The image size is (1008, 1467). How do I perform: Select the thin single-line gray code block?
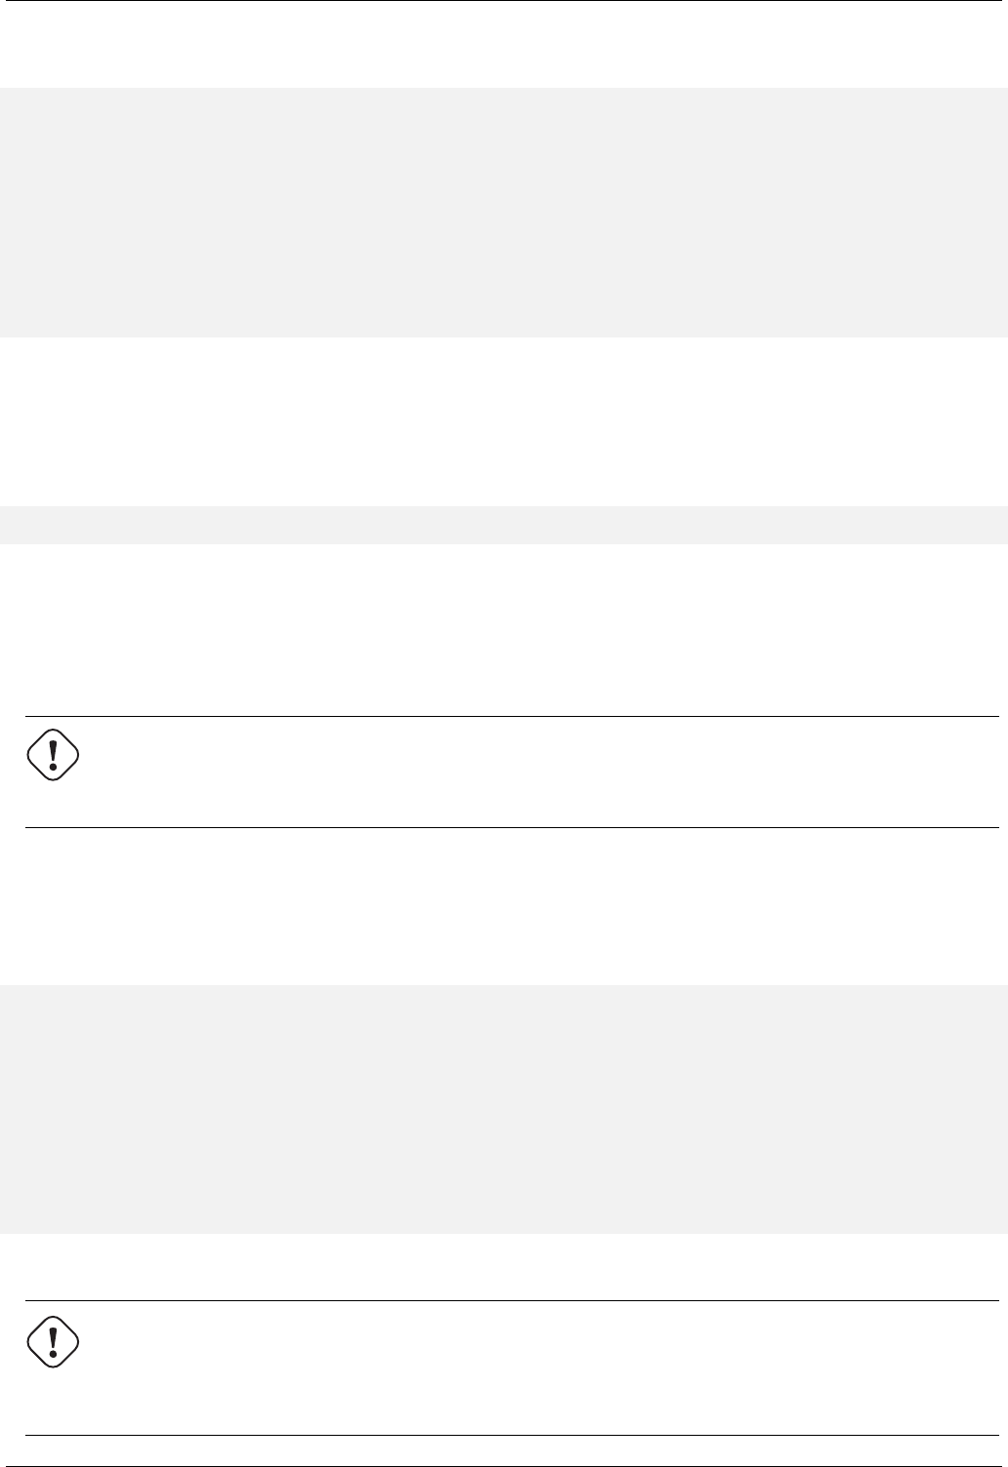click(504, 525)
